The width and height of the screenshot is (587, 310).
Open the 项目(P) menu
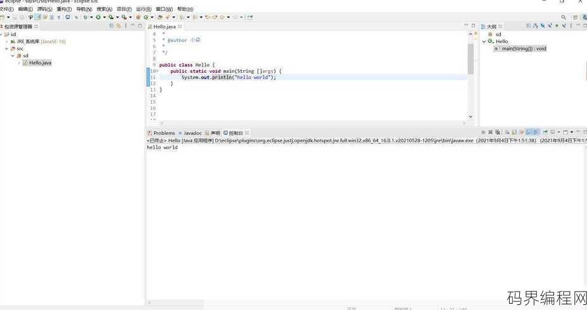[124, 9]
